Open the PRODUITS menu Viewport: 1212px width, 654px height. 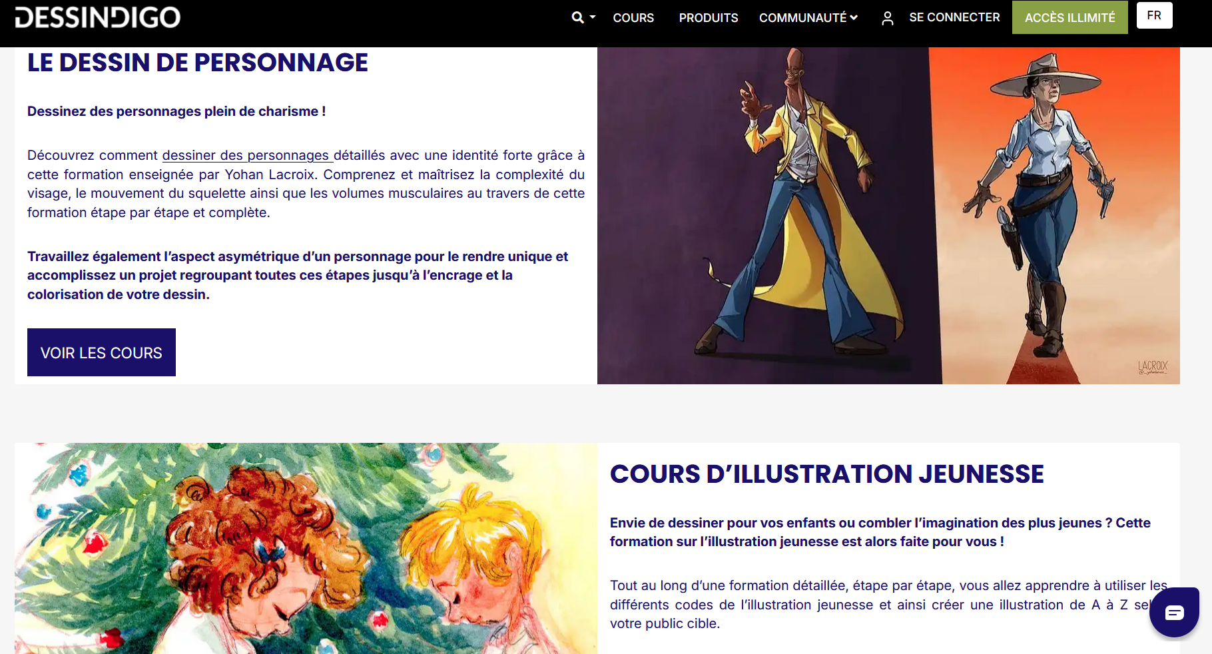(708, 18)
